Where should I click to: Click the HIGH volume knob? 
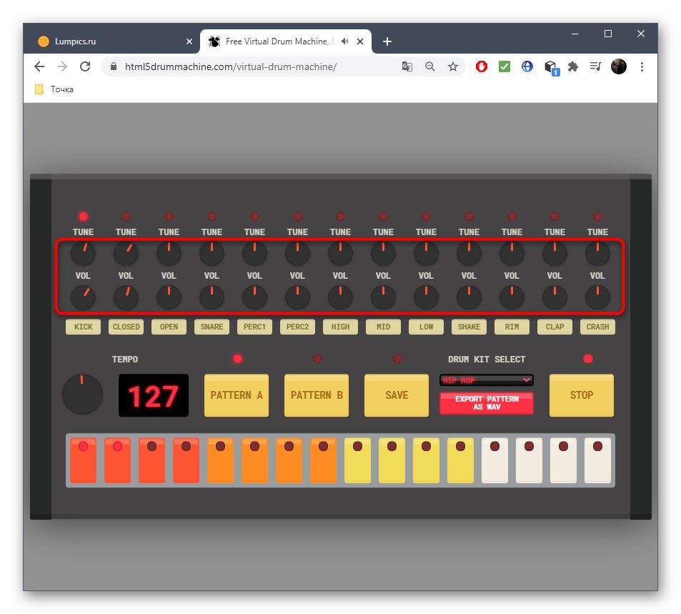340,297
